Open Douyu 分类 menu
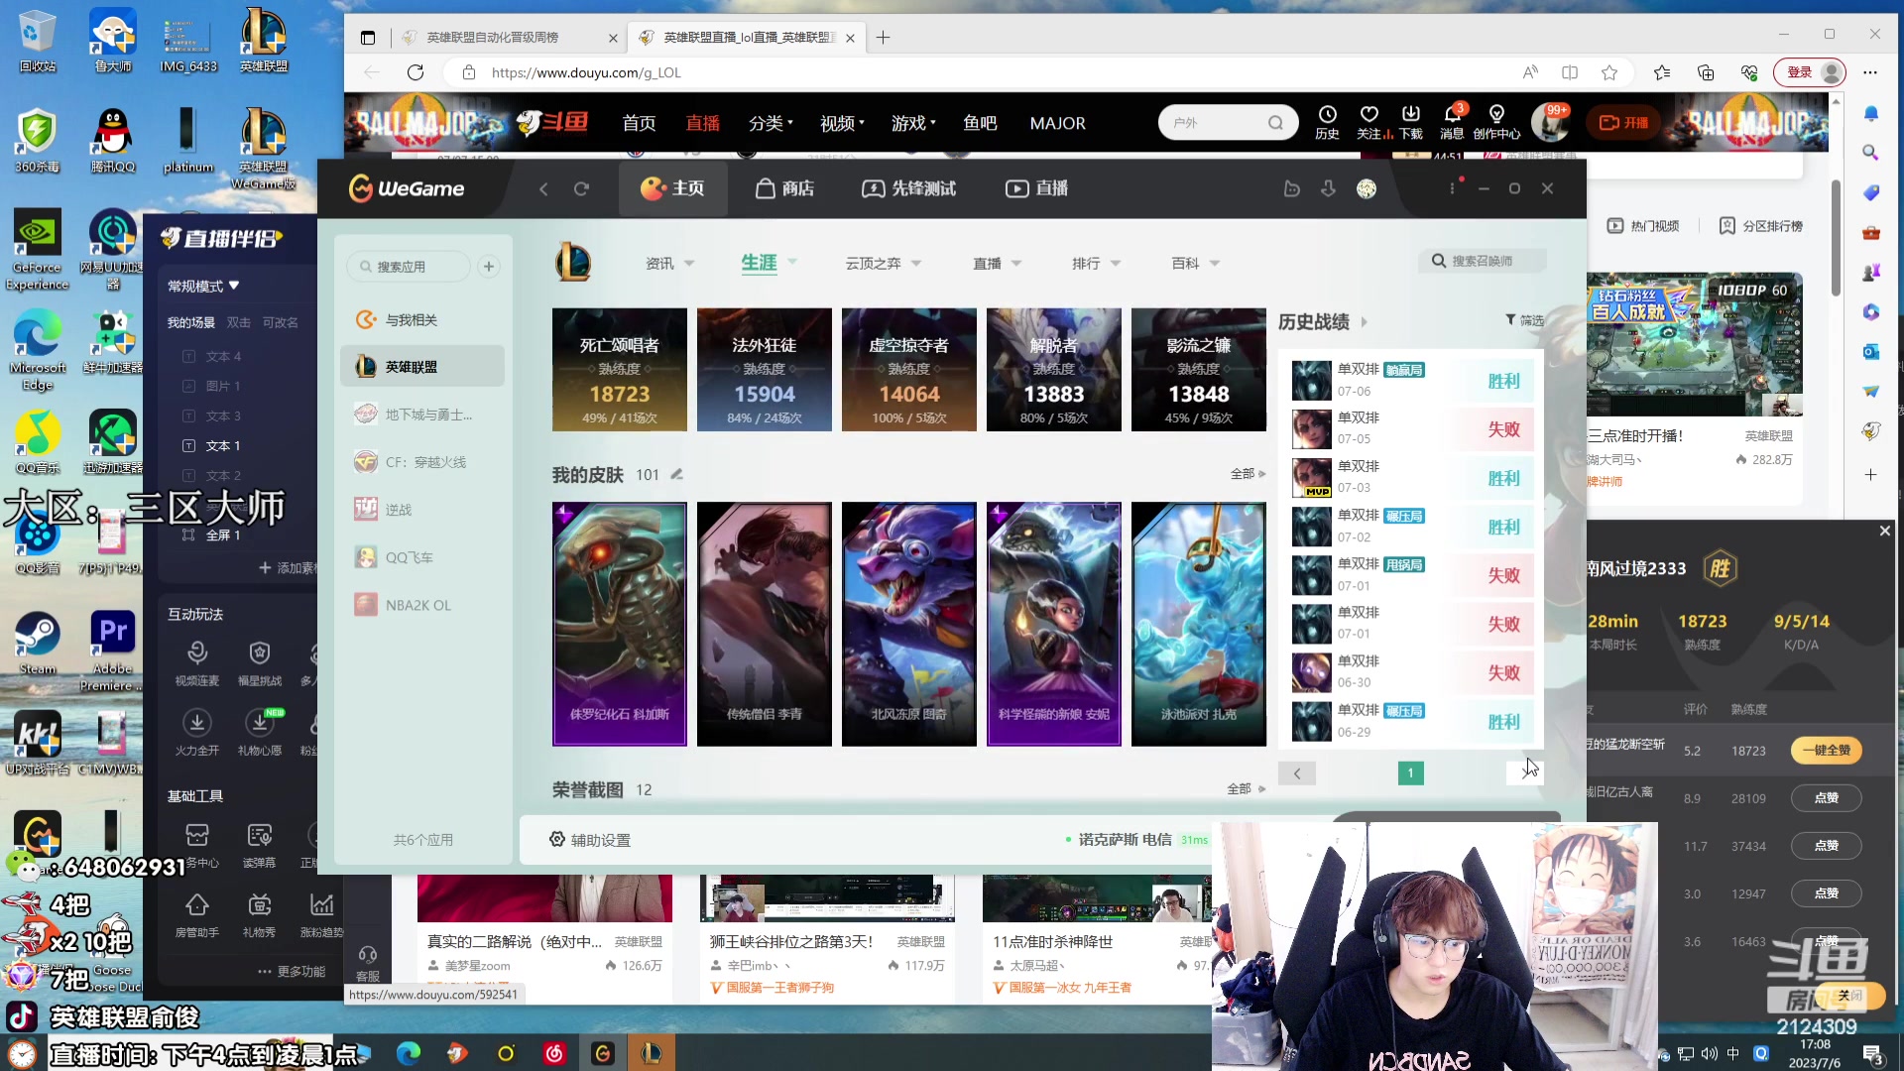 (x=771, y=123)
